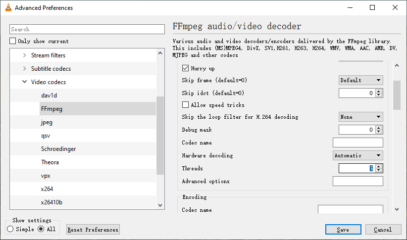The image size is (407, 240).
Task: Decrease the Debug mask value with down arrow
Action: point(379,132)
